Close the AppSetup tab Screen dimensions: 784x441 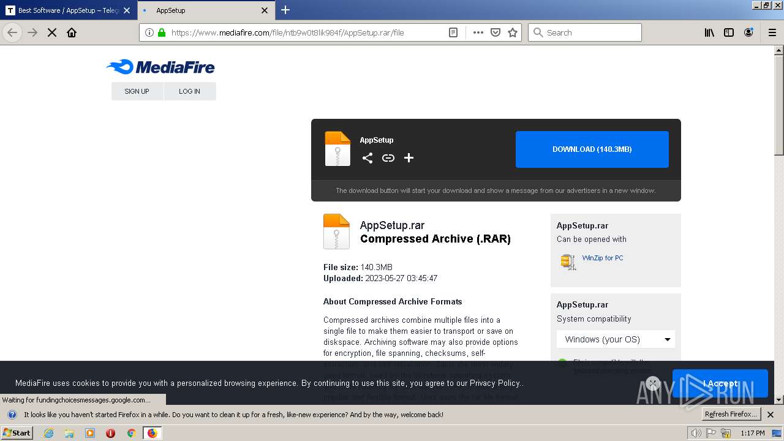pos(265,10)
